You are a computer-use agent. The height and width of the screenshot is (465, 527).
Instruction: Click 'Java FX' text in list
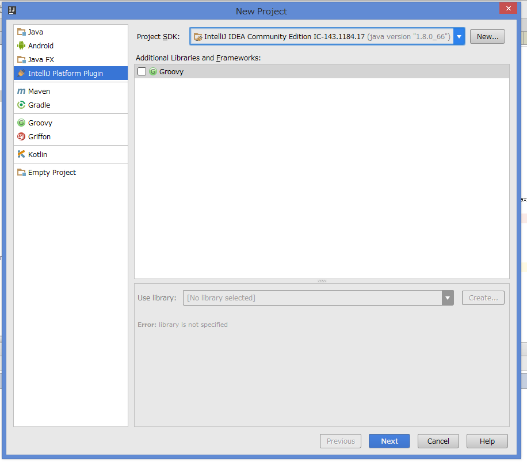click(41, 59)
